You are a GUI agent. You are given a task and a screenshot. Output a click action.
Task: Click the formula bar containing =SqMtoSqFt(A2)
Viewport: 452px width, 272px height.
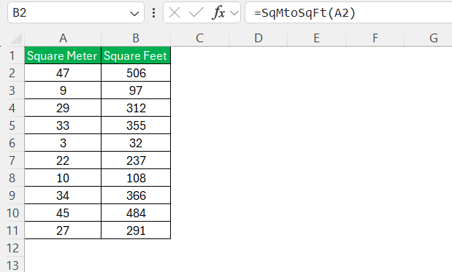pyautogui.click(x=348, y=12)
